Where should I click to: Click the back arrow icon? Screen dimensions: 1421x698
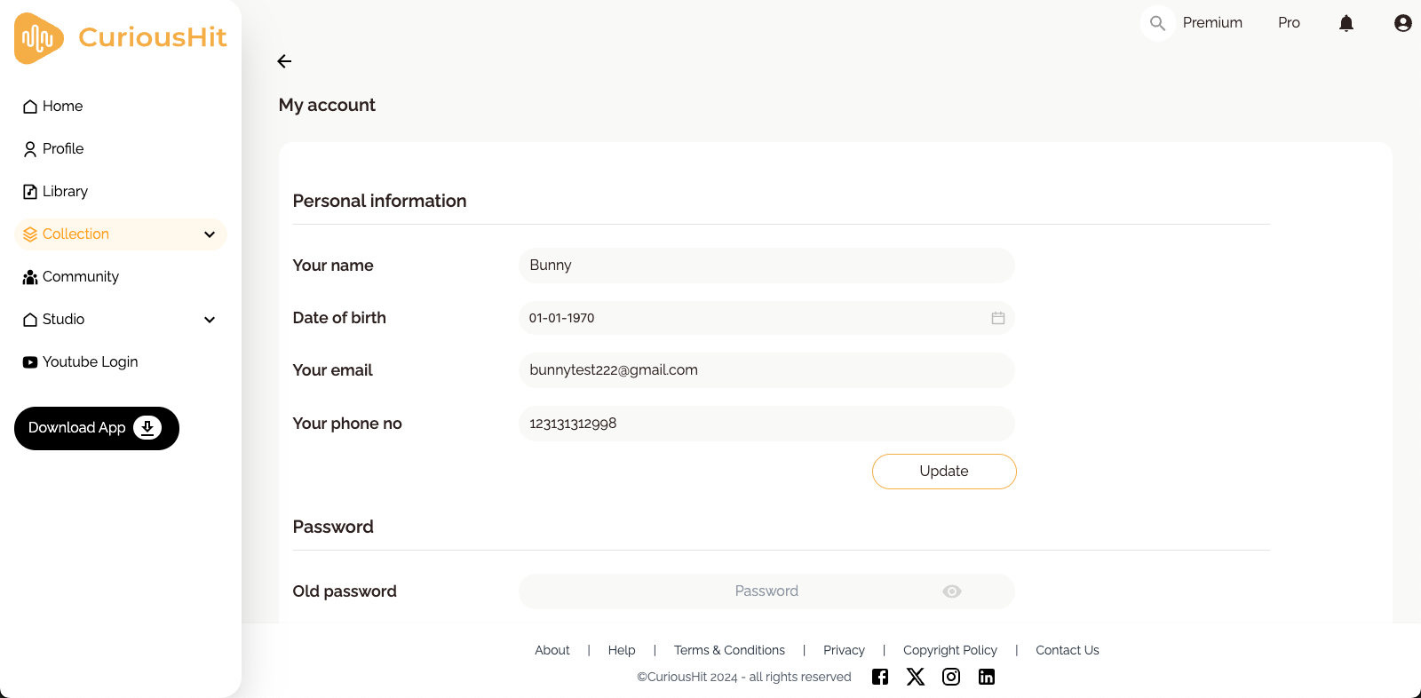(x=284, y=61)
